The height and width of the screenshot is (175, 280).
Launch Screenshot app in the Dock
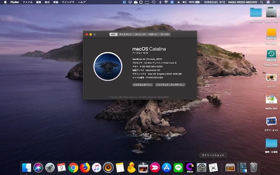(x=213, y=168)
